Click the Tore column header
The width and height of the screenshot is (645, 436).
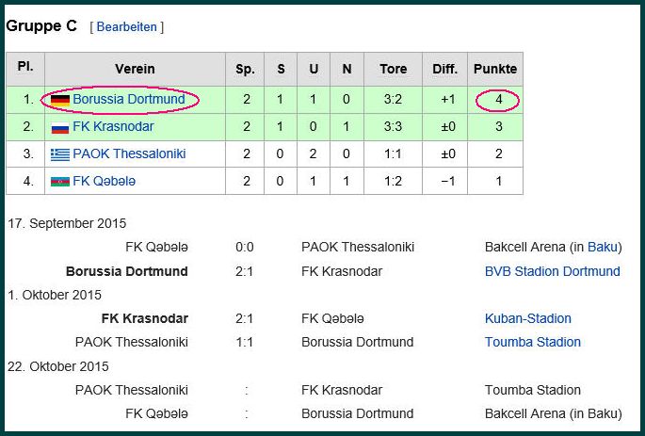coord(393,69)
